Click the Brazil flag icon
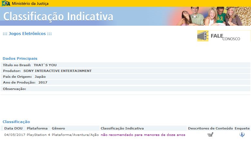The height and width of the screenshot is (142, 251). (x=6, y=3)
